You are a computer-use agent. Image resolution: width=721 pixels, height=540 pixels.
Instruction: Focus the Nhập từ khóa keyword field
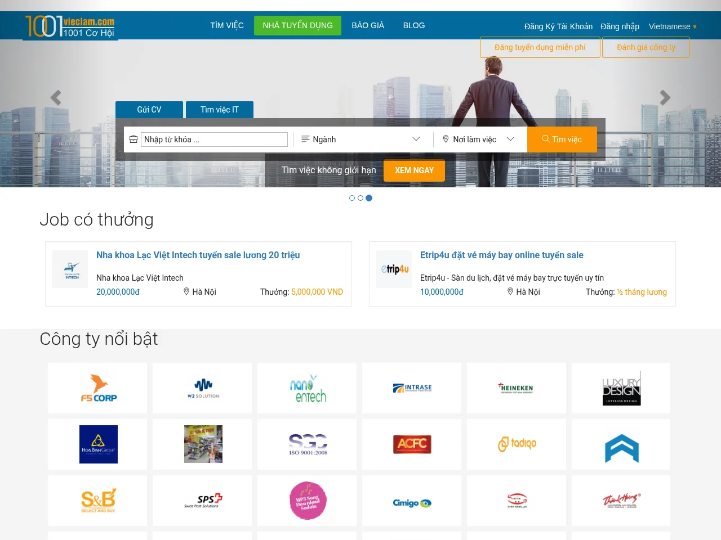[x=214, y=139]
